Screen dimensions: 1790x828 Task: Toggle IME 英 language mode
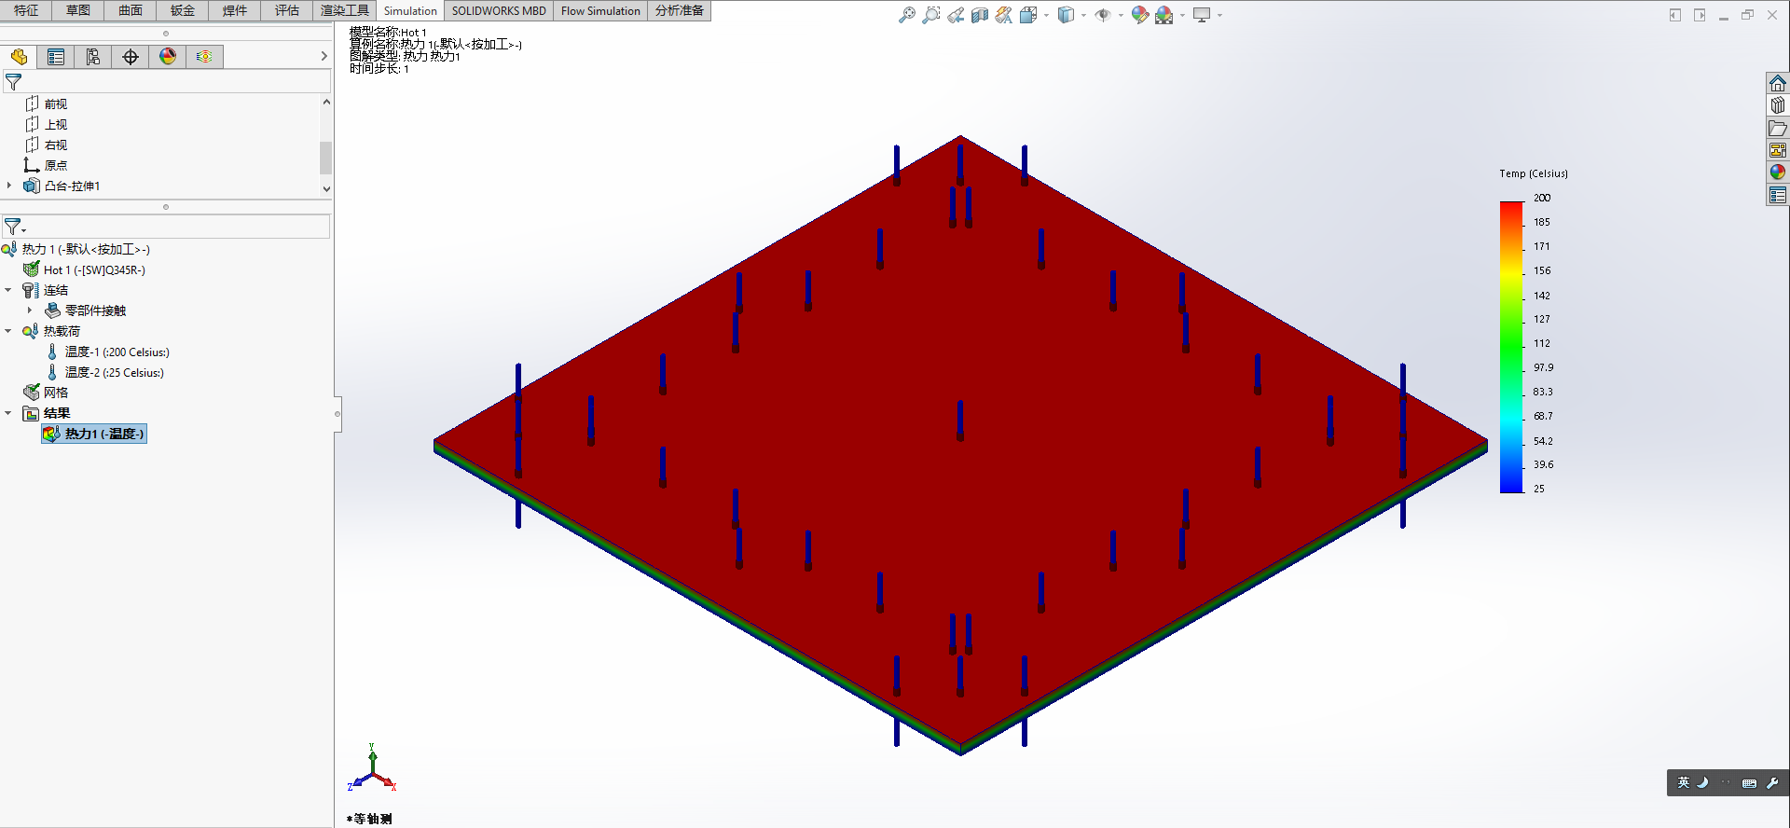(1684, 782)
